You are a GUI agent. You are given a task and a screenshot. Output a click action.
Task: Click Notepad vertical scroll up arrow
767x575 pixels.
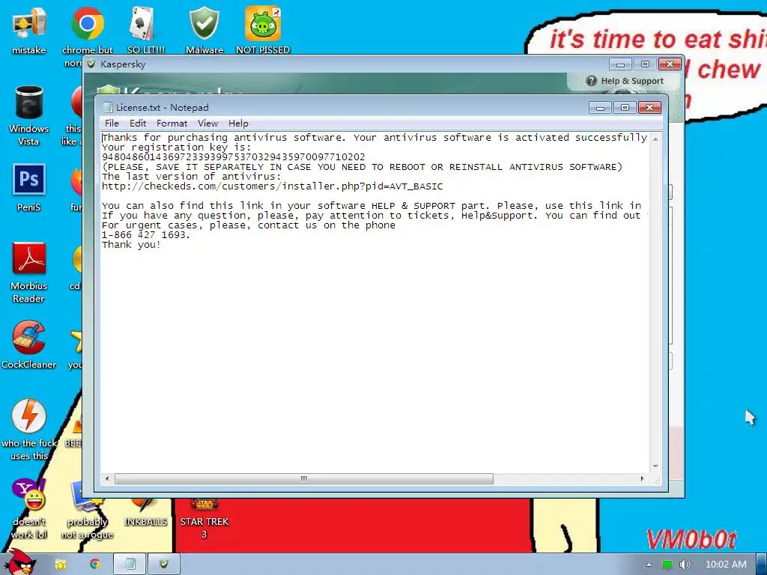point(655,139)
